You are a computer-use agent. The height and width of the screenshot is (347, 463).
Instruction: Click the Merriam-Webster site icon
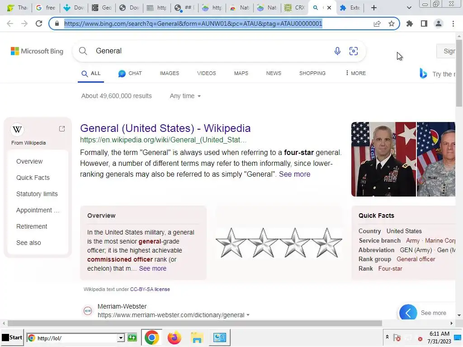coord(88,311)
